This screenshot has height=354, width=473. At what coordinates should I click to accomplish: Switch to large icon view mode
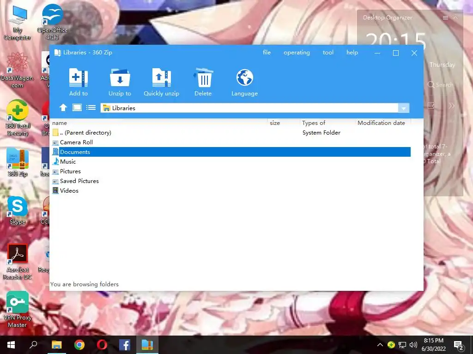[x=77, y=107]
